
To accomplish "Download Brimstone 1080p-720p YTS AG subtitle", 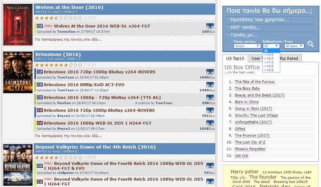I will (210, 98).
